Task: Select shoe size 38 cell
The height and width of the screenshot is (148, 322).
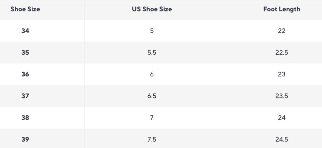Action: (25, 118)
